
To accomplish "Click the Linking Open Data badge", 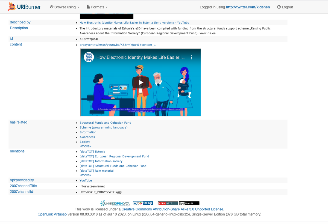I will [115, 203].
